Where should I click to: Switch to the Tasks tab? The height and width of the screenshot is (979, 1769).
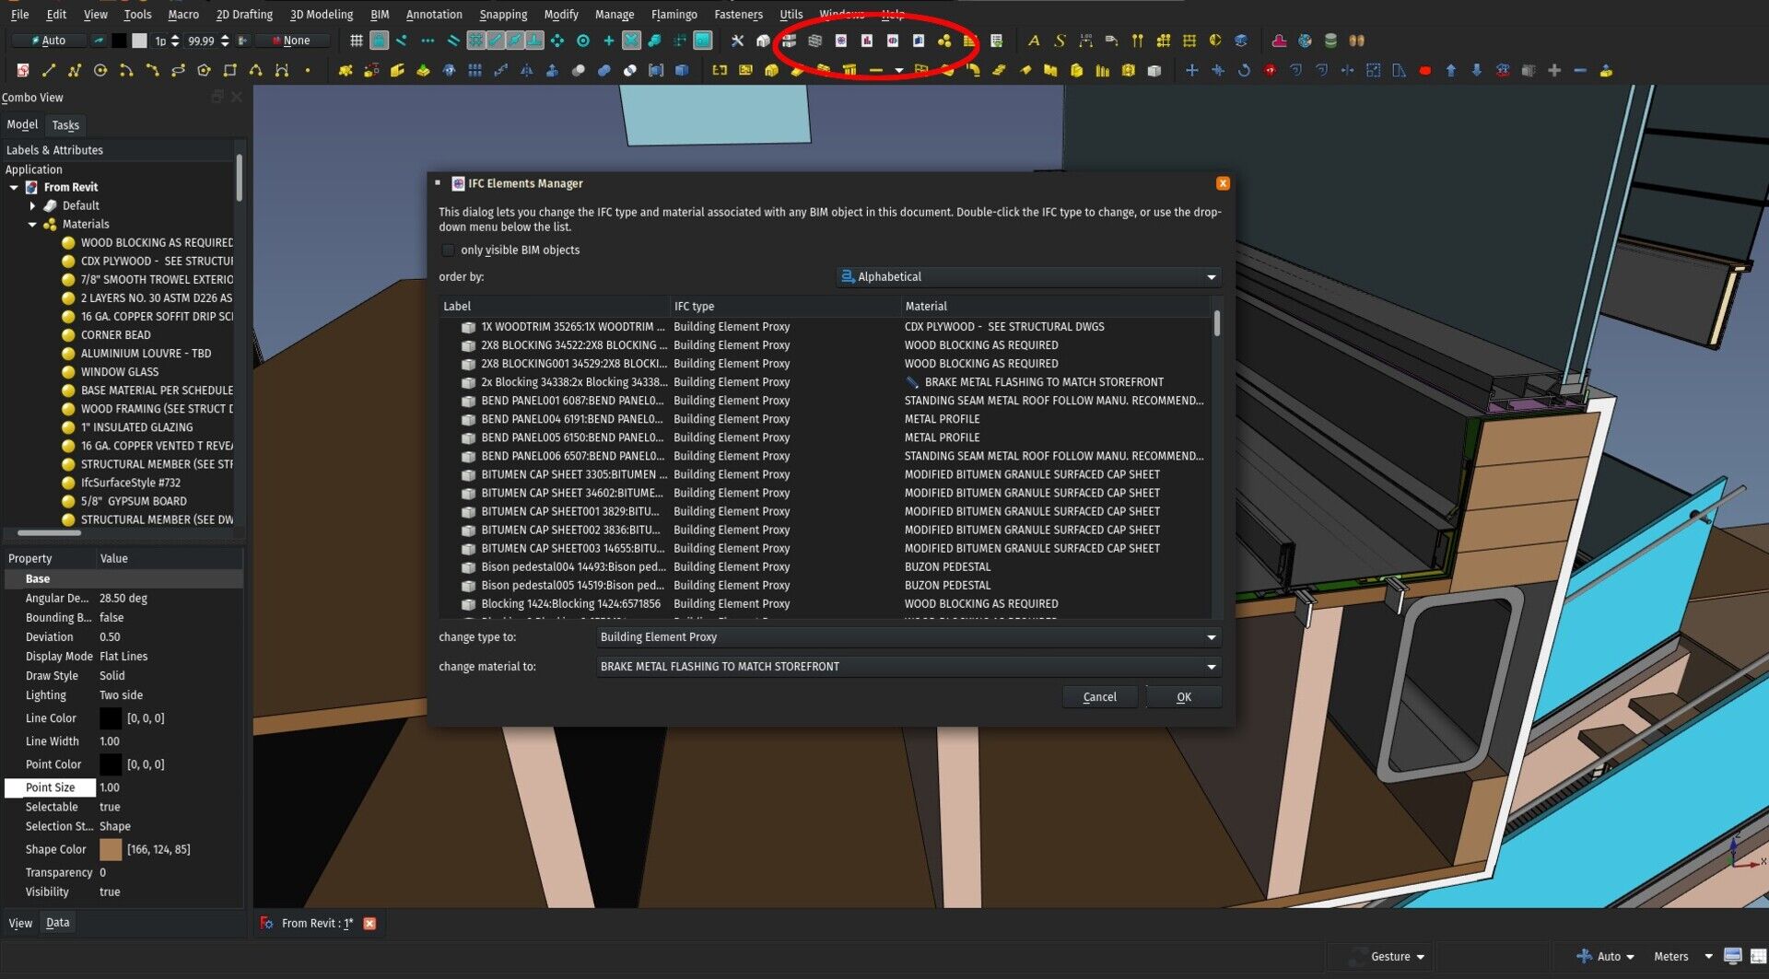pyautogui.click(x=65, y=125)
